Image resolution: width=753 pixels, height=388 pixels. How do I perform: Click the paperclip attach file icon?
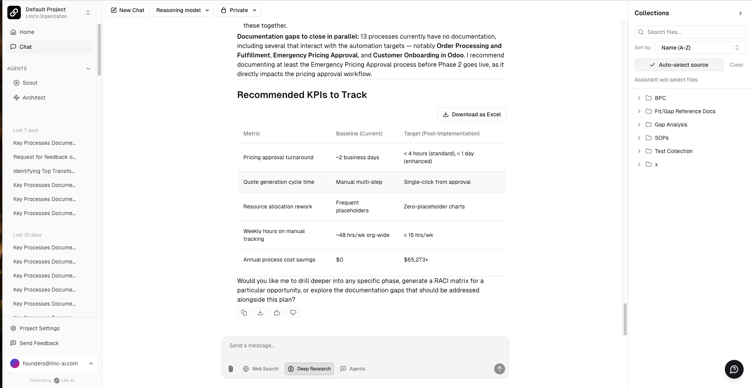(231, 369)
